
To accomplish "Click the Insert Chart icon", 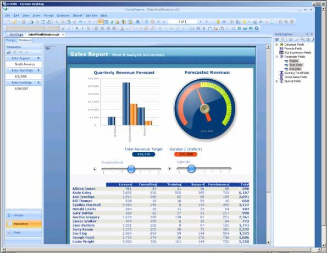I will pyautogui.click(x=245, y=29).
